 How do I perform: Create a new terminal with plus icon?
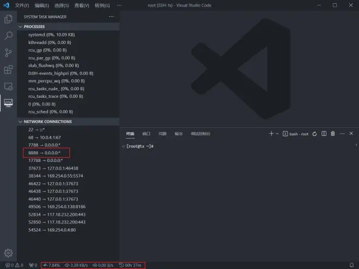(271, 134)
